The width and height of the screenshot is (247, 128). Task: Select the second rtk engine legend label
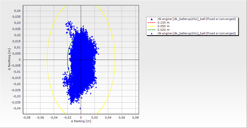pos(197,33)
